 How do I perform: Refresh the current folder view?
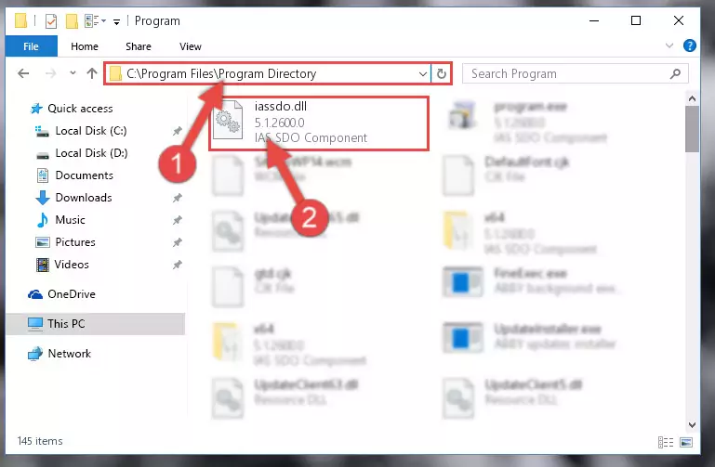441,73
